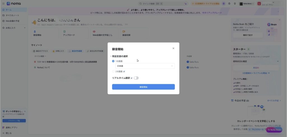This screenshot has width=287, height=137.
Task: Click the 3日間無料トライアルを開始 top button
Action: pos(205,4)
